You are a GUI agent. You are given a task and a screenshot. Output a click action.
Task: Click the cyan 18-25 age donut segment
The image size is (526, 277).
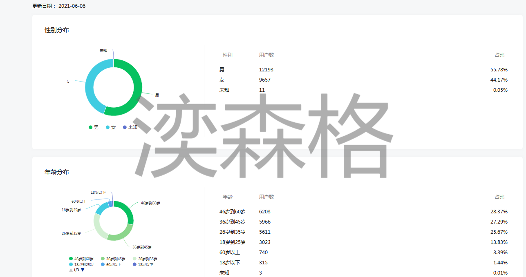101,208
